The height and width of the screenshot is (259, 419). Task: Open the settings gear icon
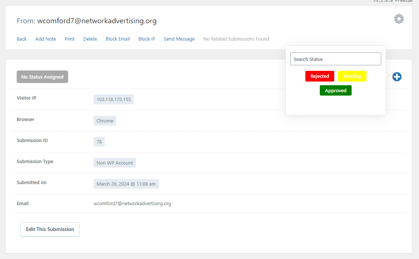399,18
